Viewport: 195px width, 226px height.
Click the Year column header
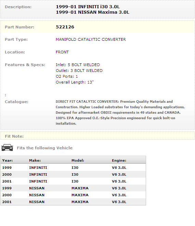click(x=7, y=161)
